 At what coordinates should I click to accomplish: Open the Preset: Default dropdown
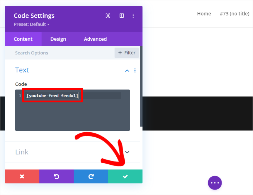pos(31,24)
